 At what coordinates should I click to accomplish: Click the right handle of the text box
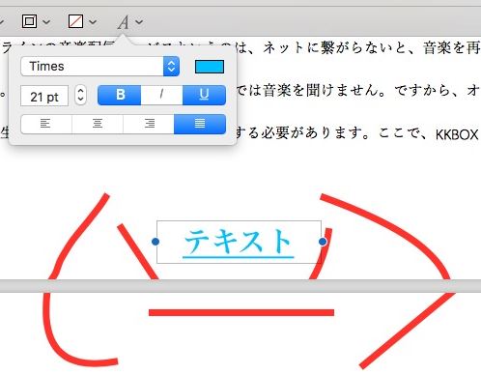click(323, 242)
